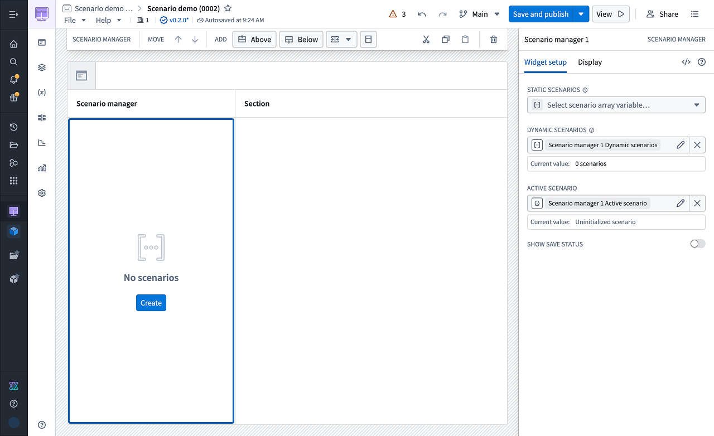714x436 pixels.
Task: Open the Home icon in left sidebar
Action: [x=14, y=44]
